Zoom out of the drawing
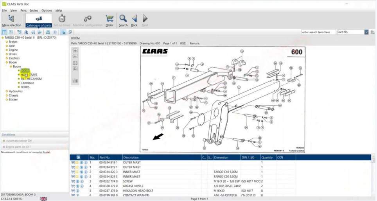Viewport: 377px width, 201px height. [x=75, y=56]
